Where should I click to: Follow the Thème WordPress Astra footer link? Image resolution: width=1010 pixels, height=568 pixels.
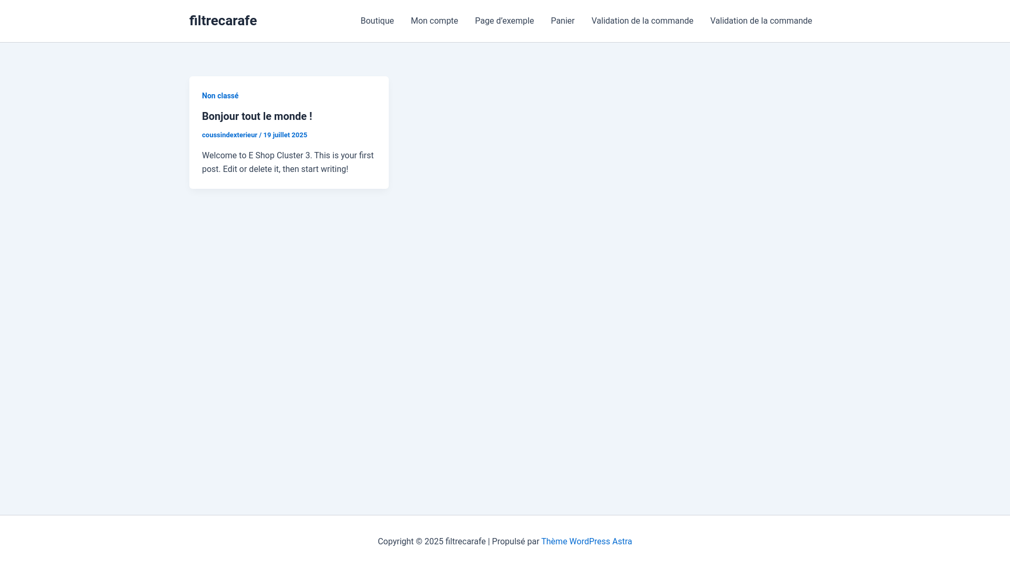pyautogui.click(x=587, y=542)
